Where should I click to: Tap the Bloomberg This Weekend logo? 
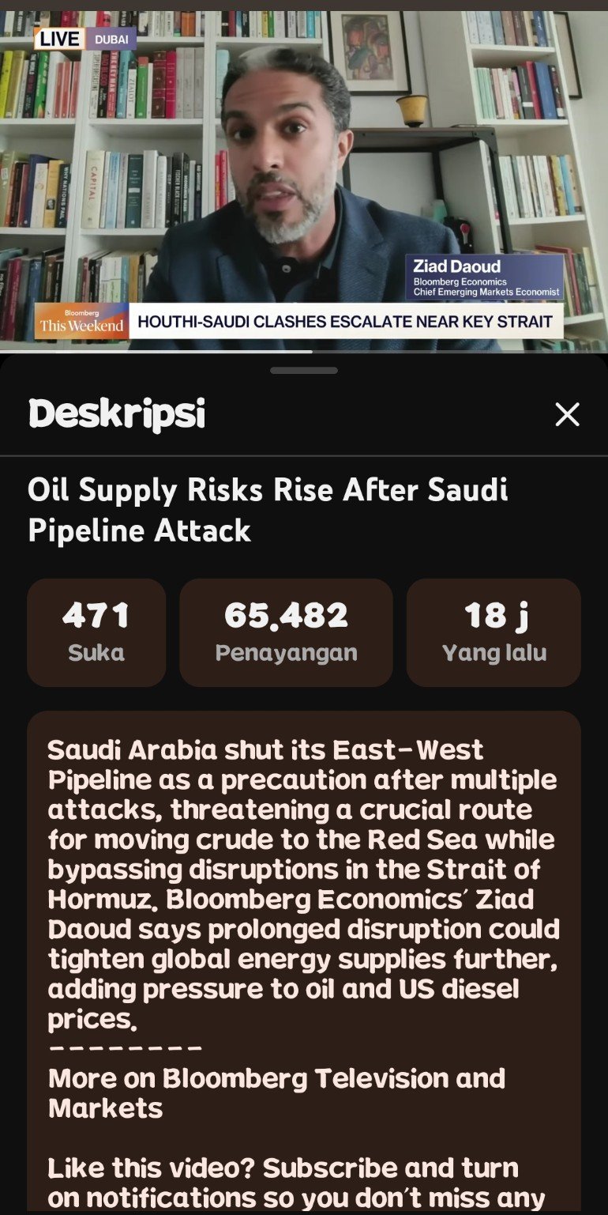[82, 322]
